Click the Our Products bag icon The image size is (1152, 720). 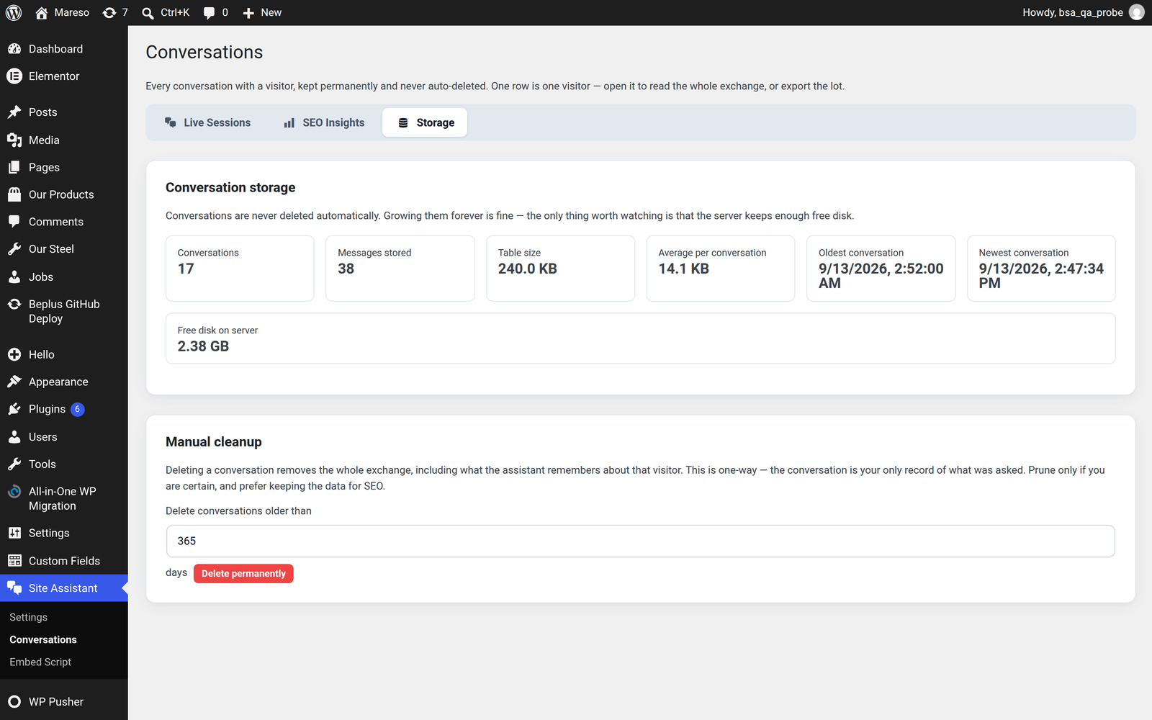click(x=14, y=195)
